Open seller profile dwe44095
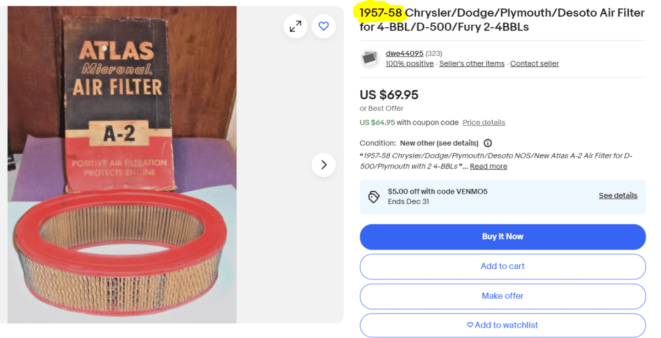 point(404,54)
